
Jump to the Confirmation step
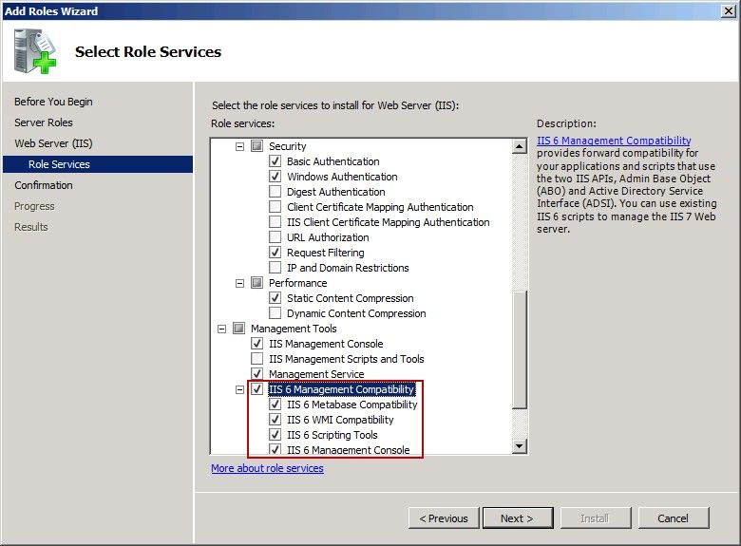coord(44,185)
